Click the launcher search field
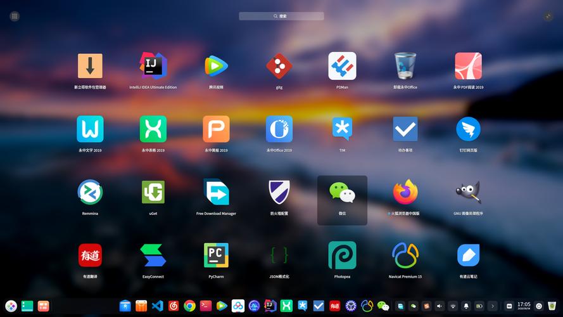Image resolution: width=563 pixels, height=317 pixels. (281, 16)
